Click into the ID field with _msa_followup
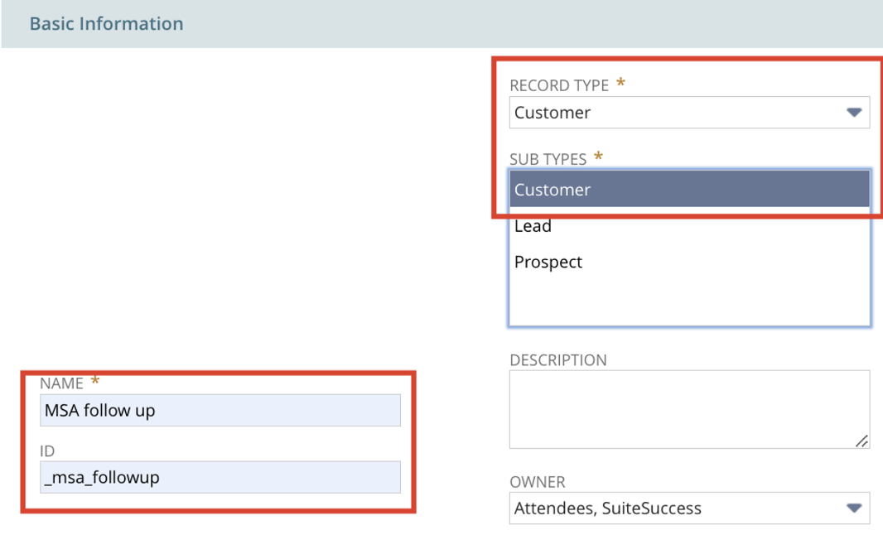This screenshot has width=883, height=535. tap(220, 478)
